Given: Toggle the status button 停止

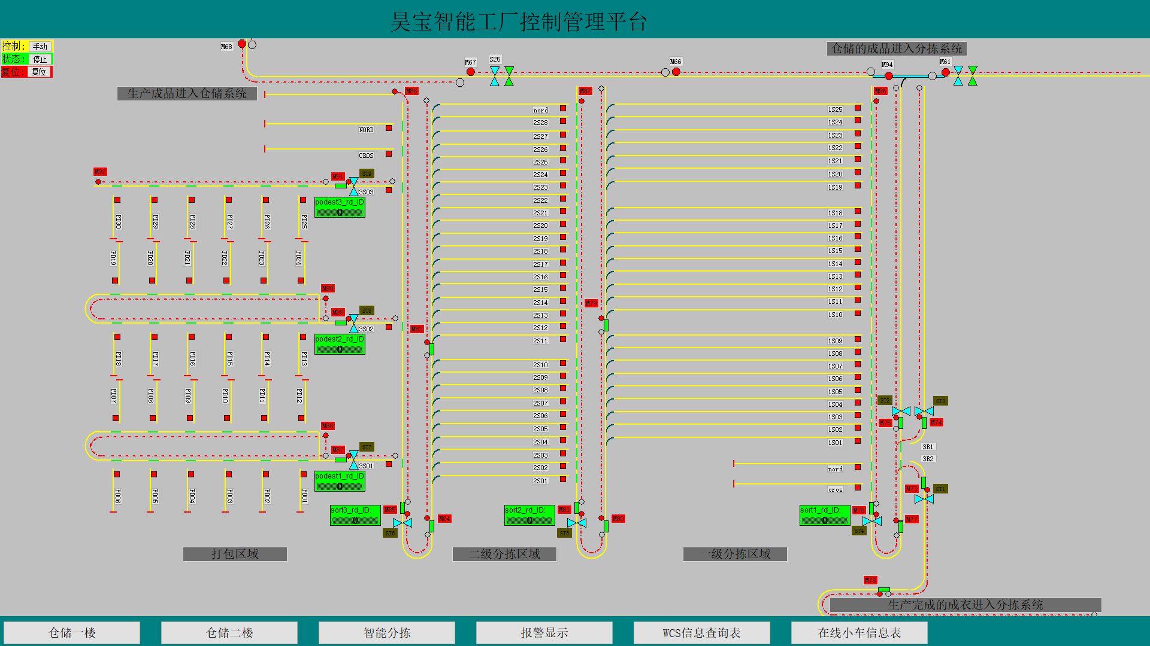Looking at the screenshot, I should [x=40, y=59].
